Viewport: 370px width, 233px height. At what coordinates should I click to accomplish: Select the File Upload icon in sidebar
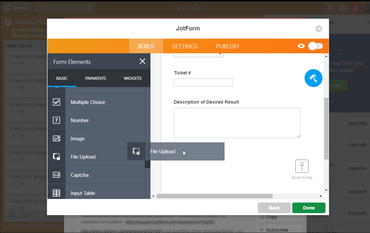56,157
